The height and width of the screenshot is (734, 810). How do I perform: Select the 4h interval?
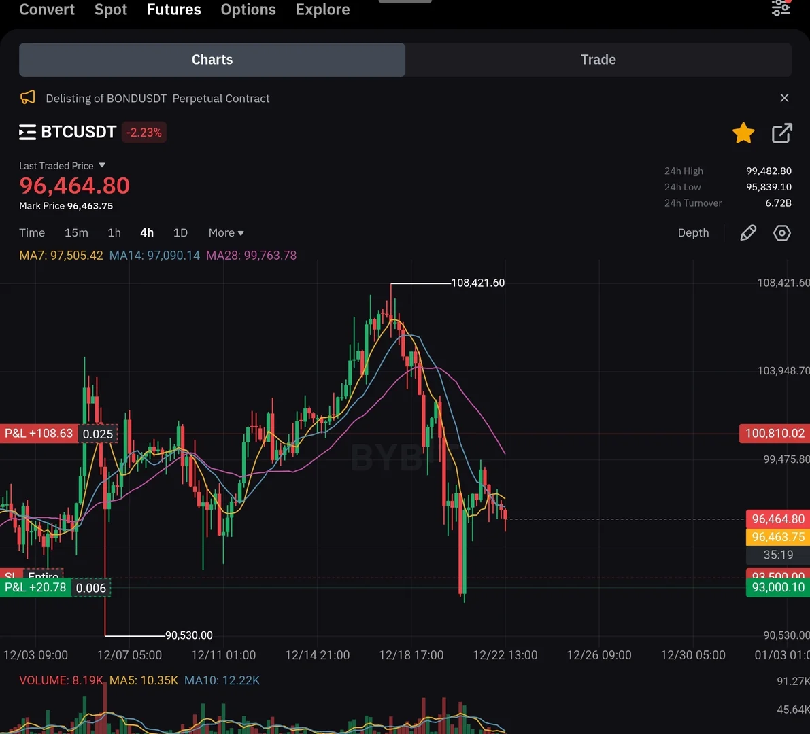(x=147, y=233)
